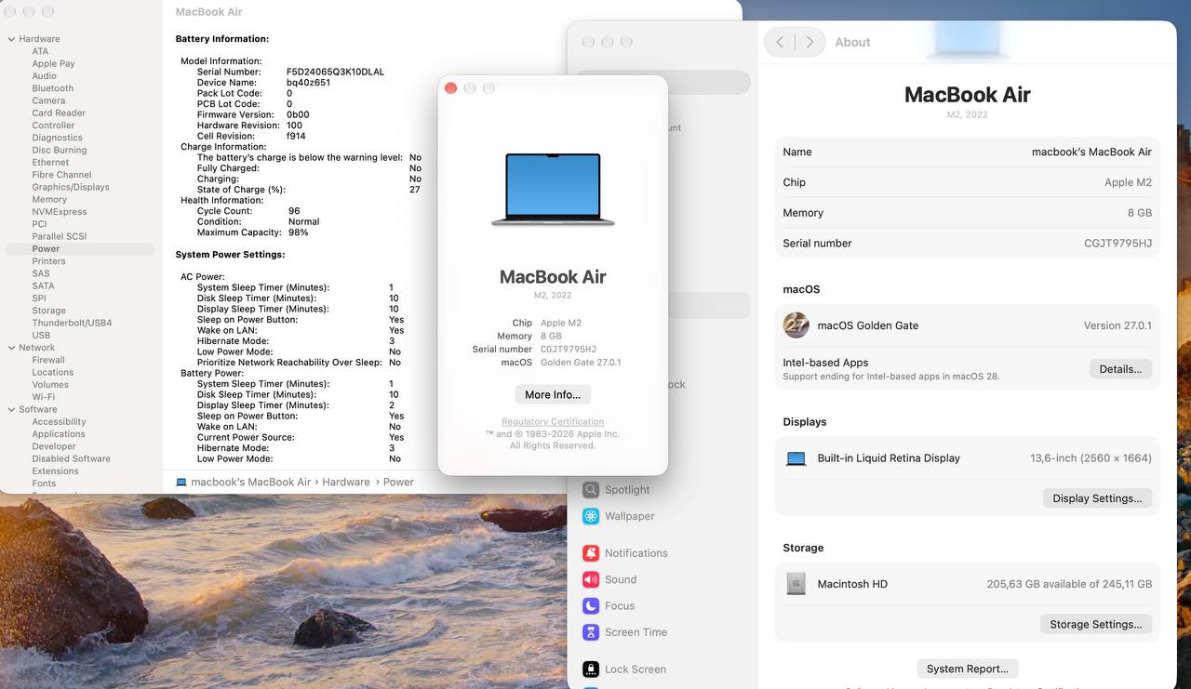This screenshot has width=1191, height=689.
Task: Click Version 27.0.1 text
Action: pos(1117,325)
